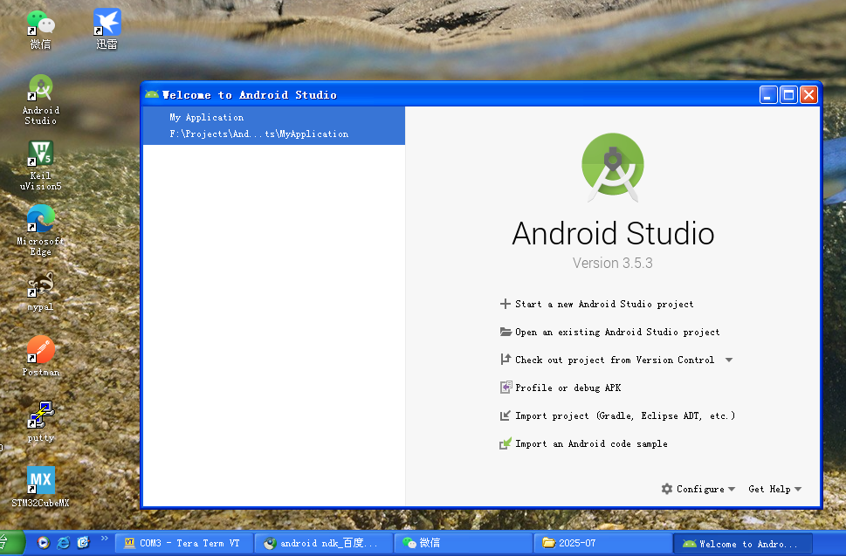Click the third quick launch browser icon
846x556 pixels.
click(83, 543)
